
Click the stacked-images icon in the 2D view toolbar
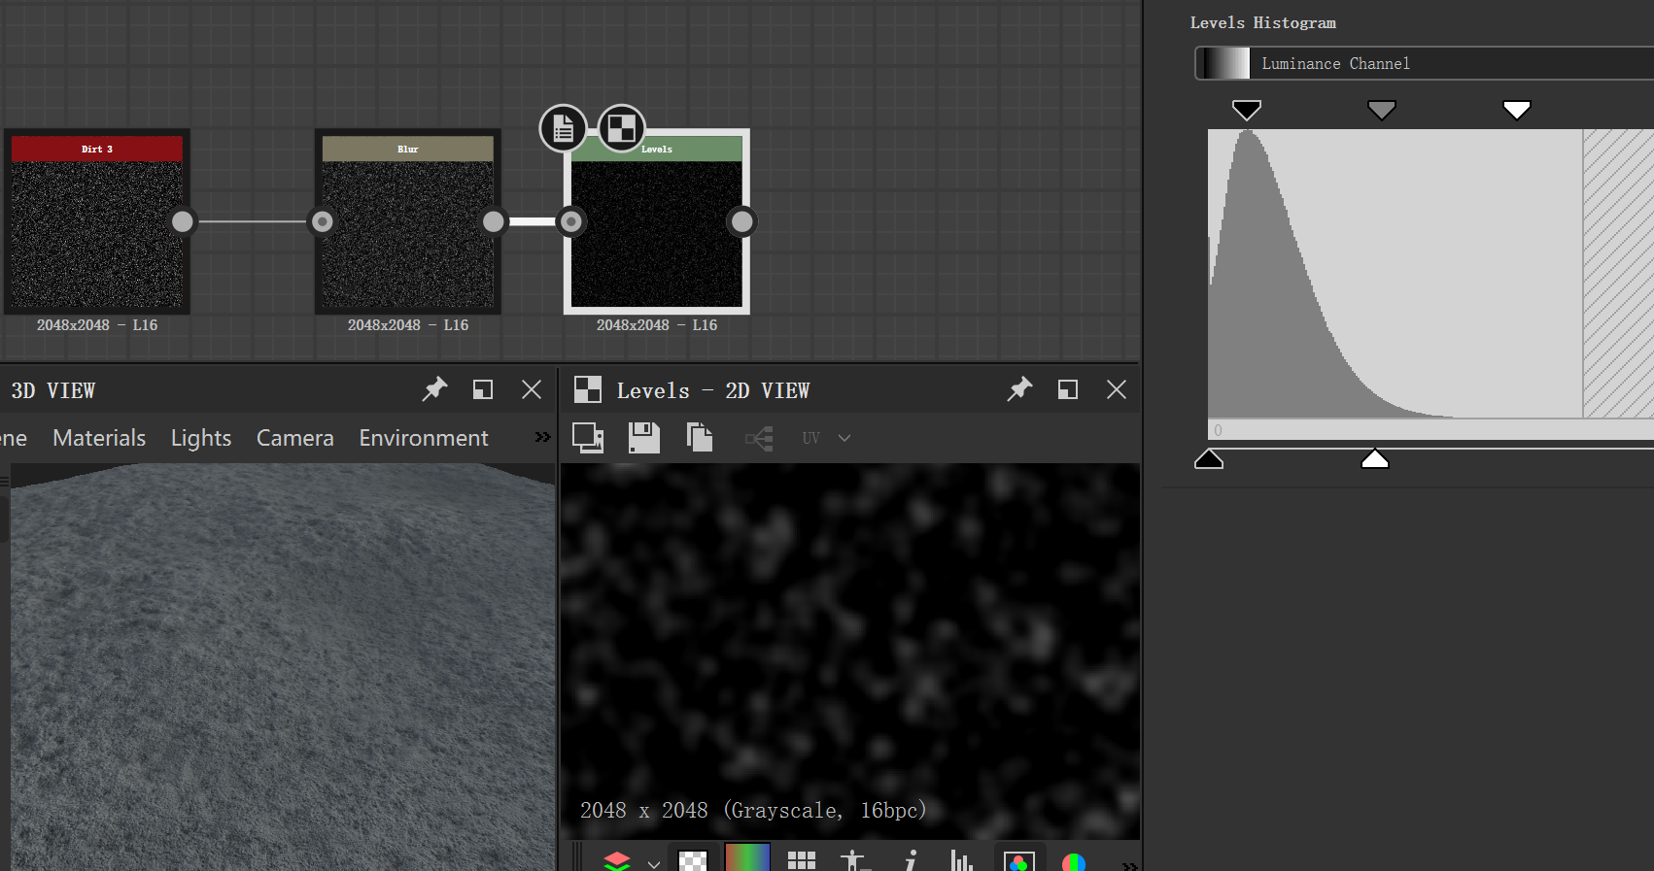pyautogui.click(x=588, y=438)
